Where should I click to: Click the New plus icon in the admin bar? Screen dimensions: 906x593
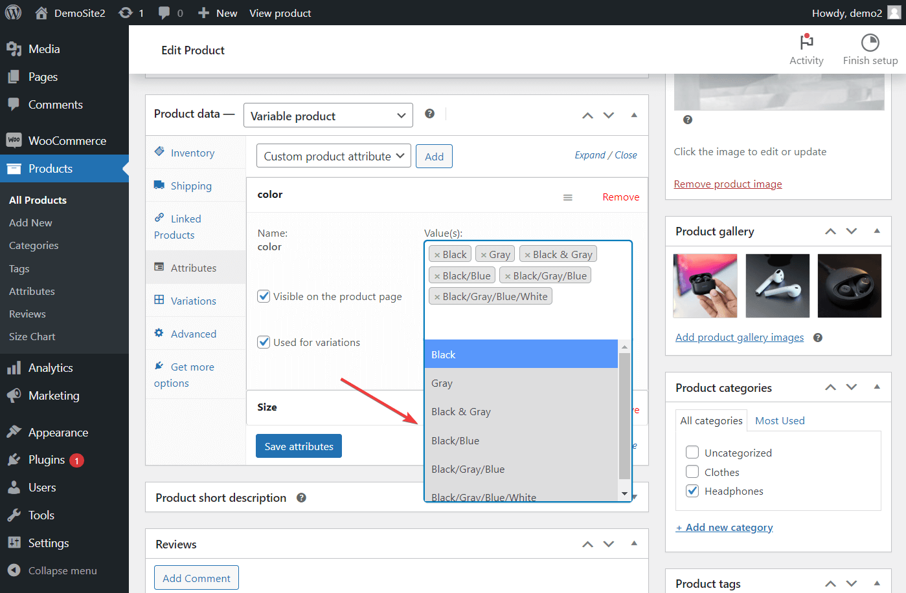pyautogui.click(x=203, y=13)
